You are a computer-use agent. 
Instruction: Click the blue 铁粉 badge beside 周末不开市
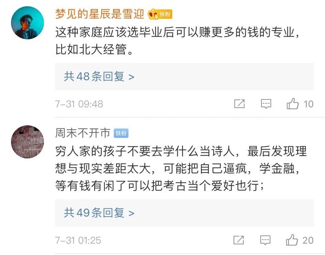pos(121,133)
